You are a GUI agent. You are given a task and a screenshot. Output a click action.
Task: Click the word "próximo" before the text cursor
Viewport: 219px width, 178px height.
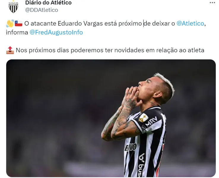coord(130,23)
